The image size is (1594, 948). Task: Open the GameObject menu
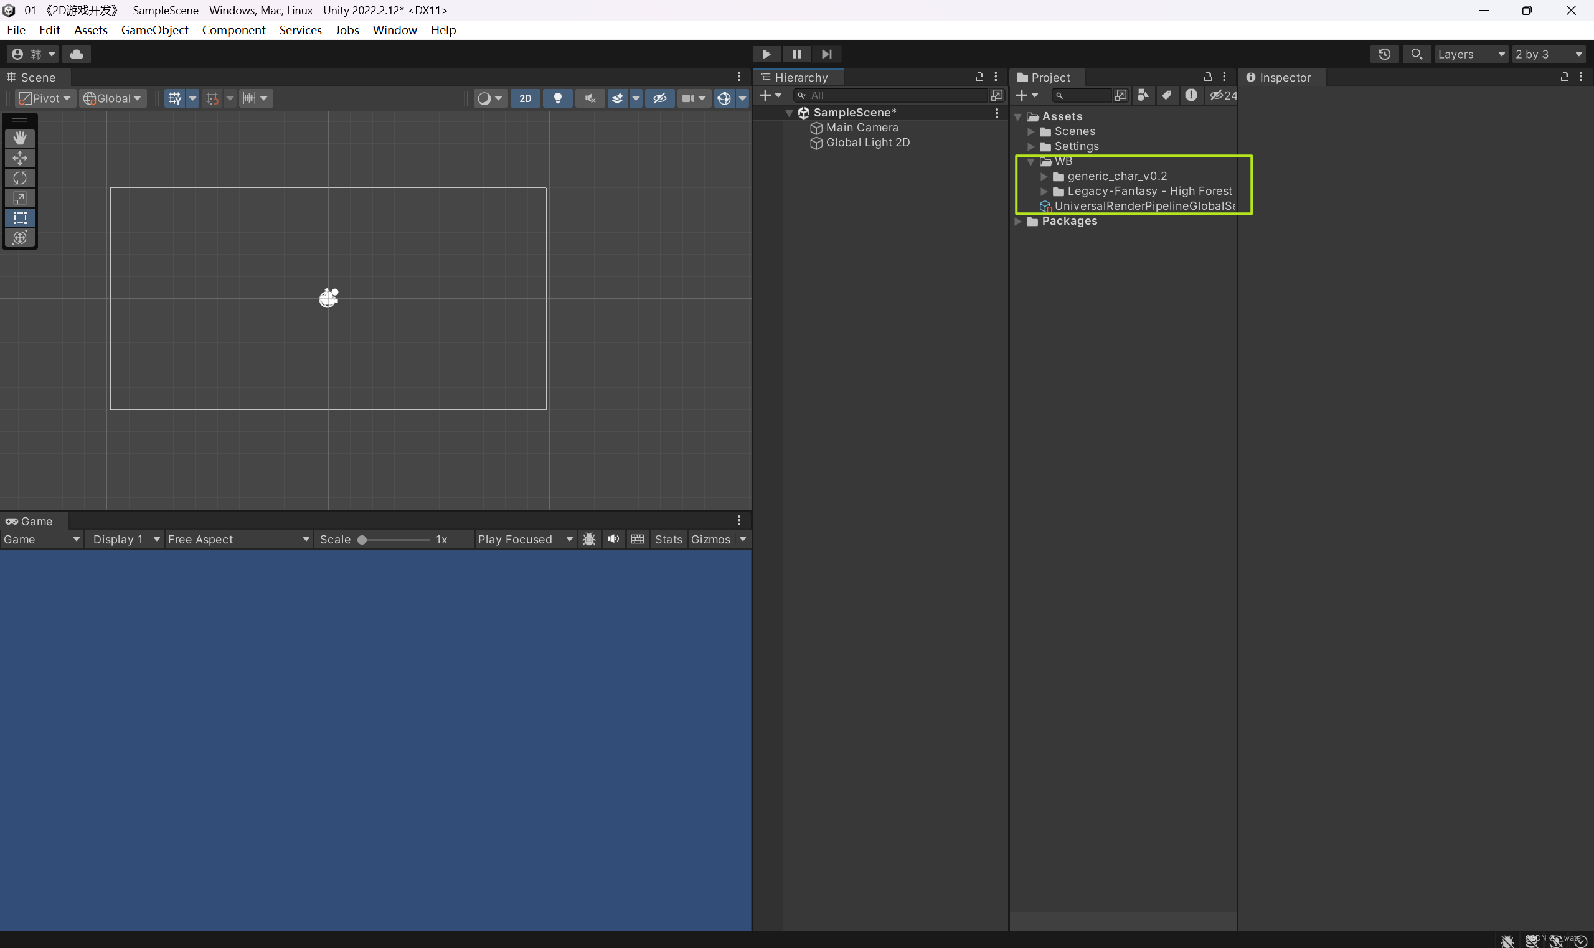(154, 29)
